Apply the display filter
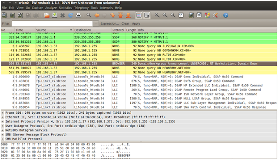 coord(136,24)
